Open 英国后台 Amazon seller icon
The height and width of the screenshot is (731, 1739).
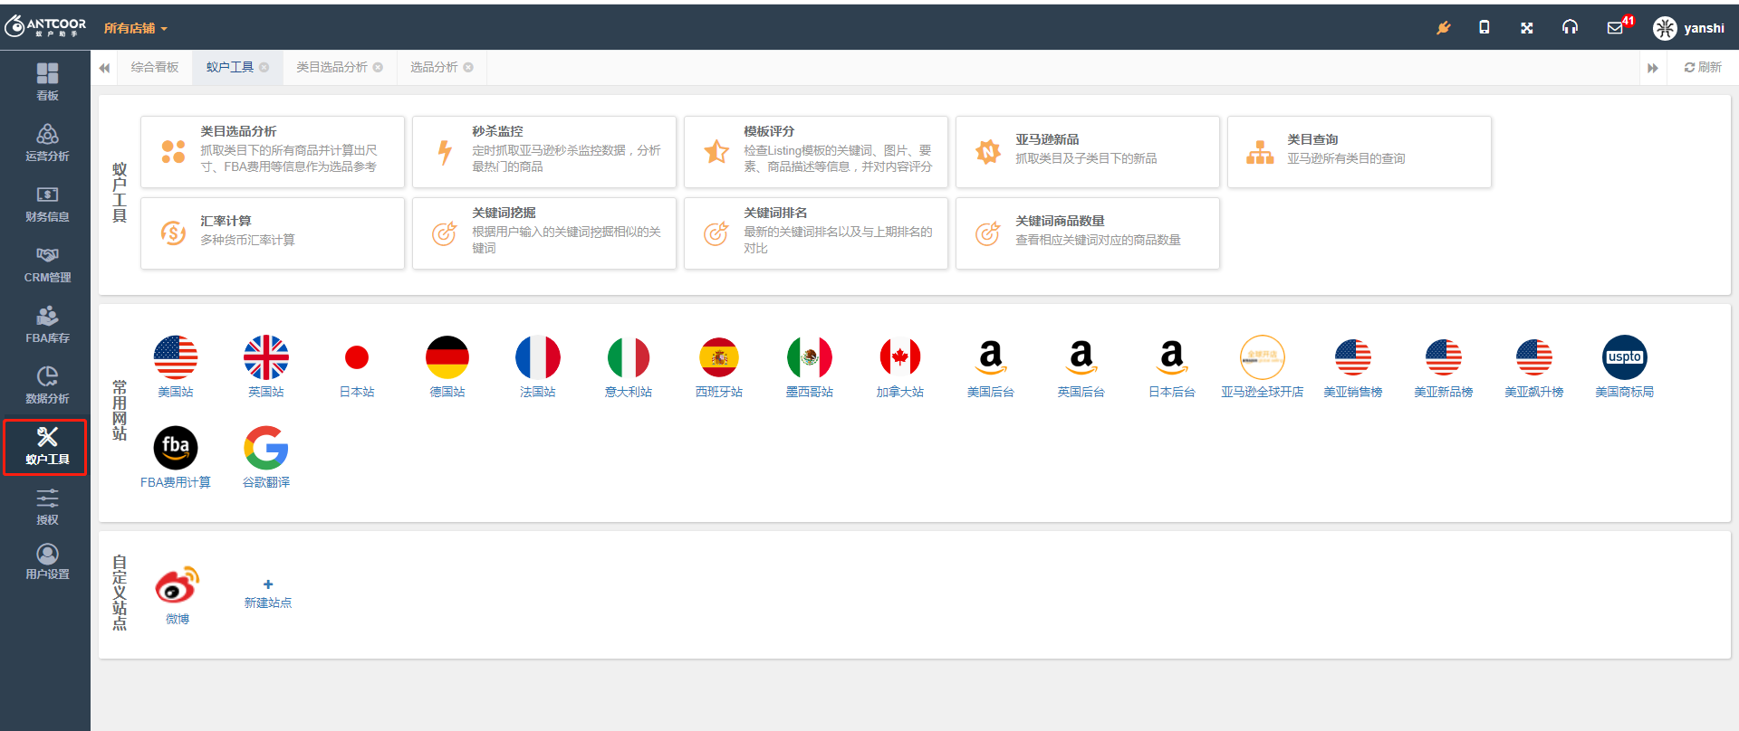(x=1081, y=358)
